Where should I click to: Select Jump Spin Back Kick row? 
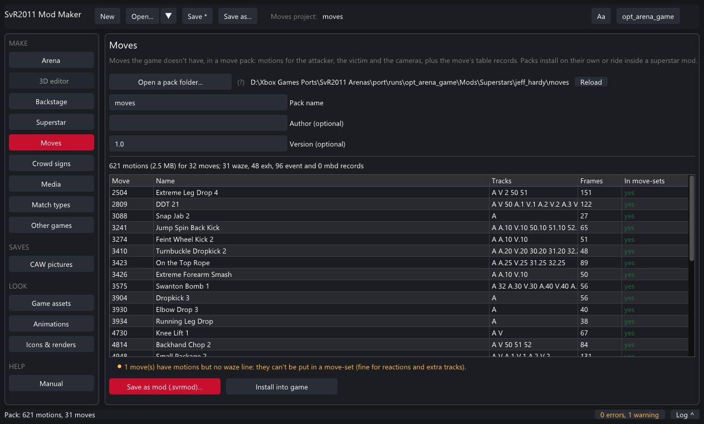(x=399, y=227)
